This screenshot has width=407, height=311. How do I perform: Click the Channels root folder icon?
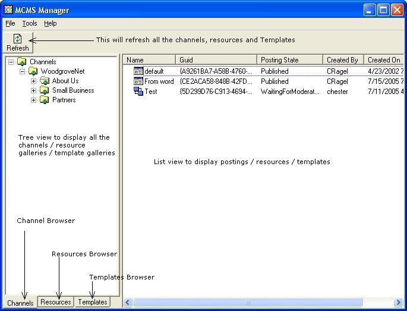coord(22,62)
